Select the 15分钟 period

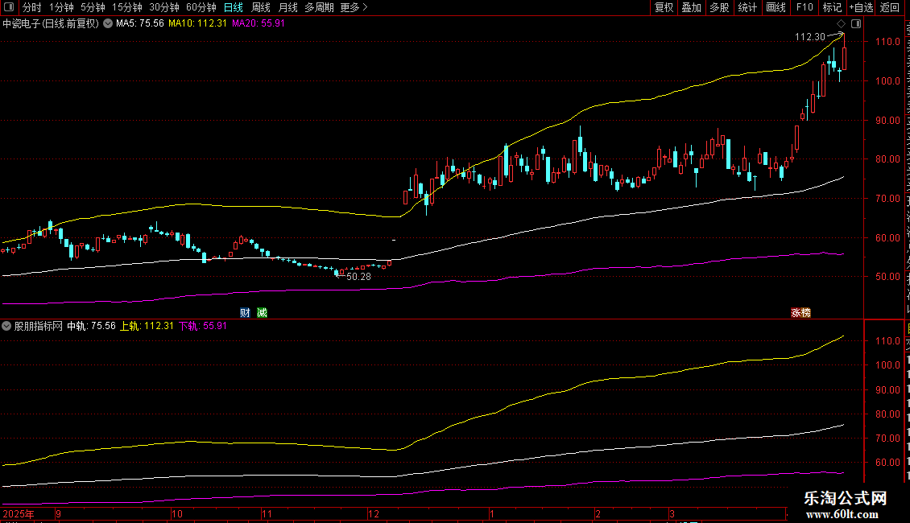tap(126, 7)
